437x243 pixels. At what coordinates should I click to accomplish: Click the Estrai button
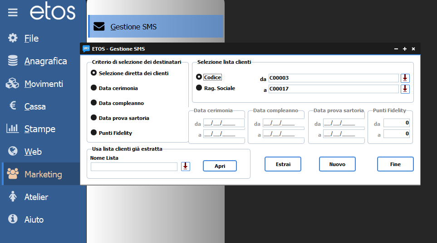point(283,164)
